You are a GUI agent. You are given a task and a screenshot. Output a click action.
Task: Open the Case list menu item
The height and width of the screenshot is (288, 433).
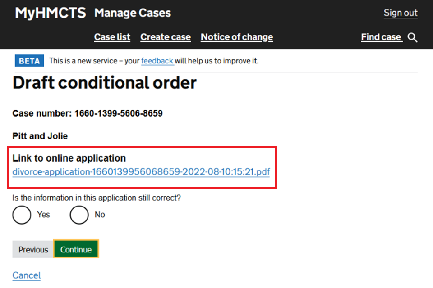[x=112, y=37]
